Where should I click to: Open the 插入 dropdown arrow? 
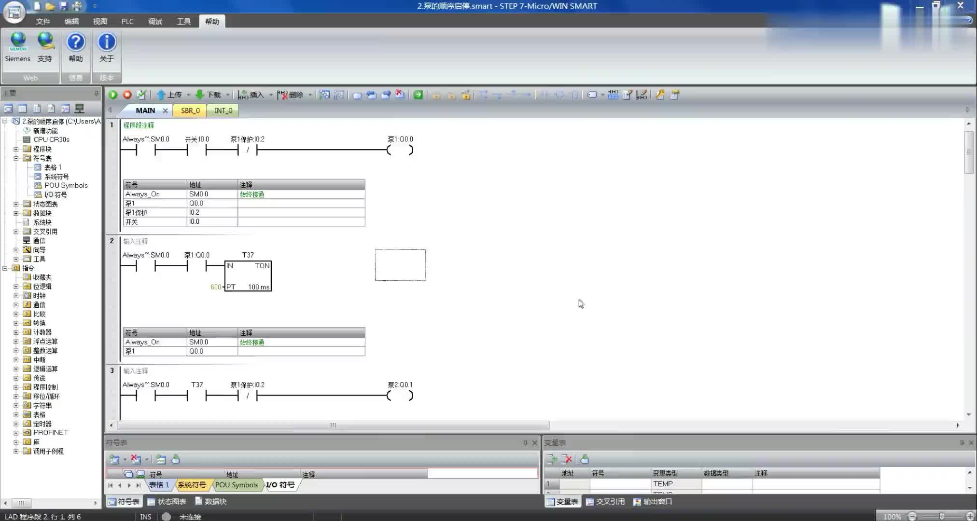[270, 95]
